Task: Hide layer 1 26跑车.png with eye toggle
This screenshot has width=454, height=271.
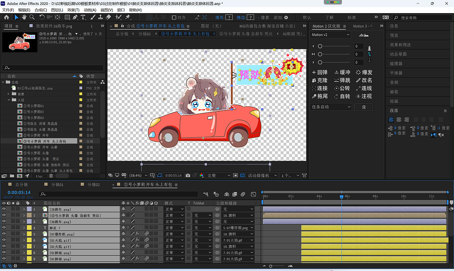Action: coord(4,209)
